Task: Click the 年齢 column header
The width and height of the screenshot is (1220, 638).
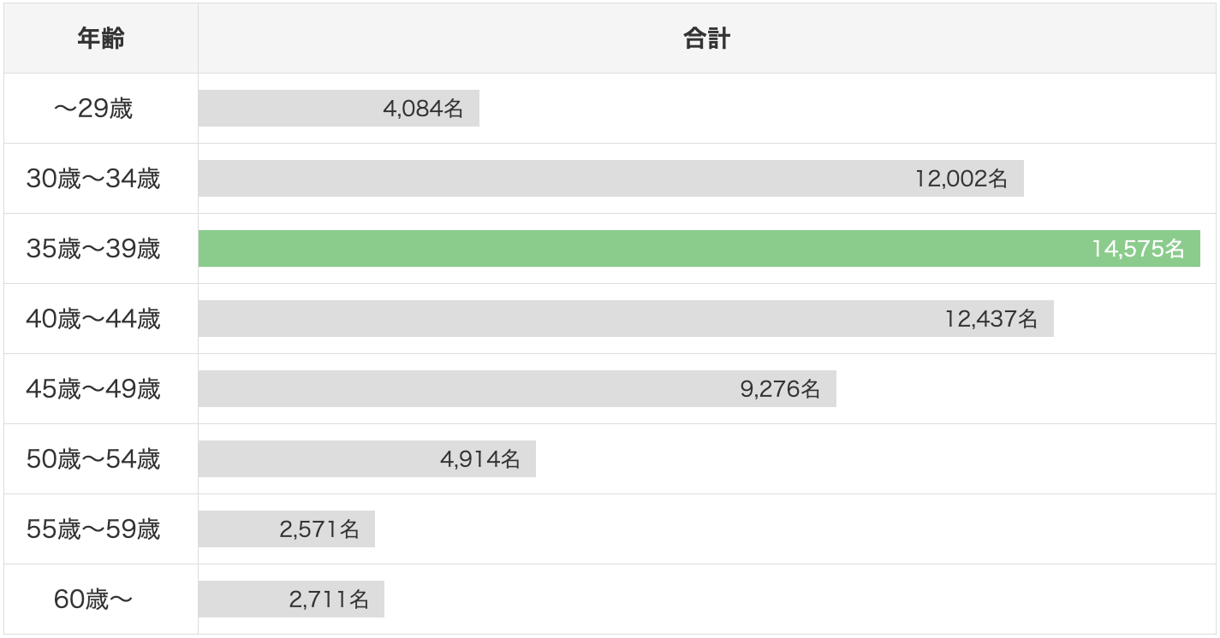Action: [x=101, y=39]
